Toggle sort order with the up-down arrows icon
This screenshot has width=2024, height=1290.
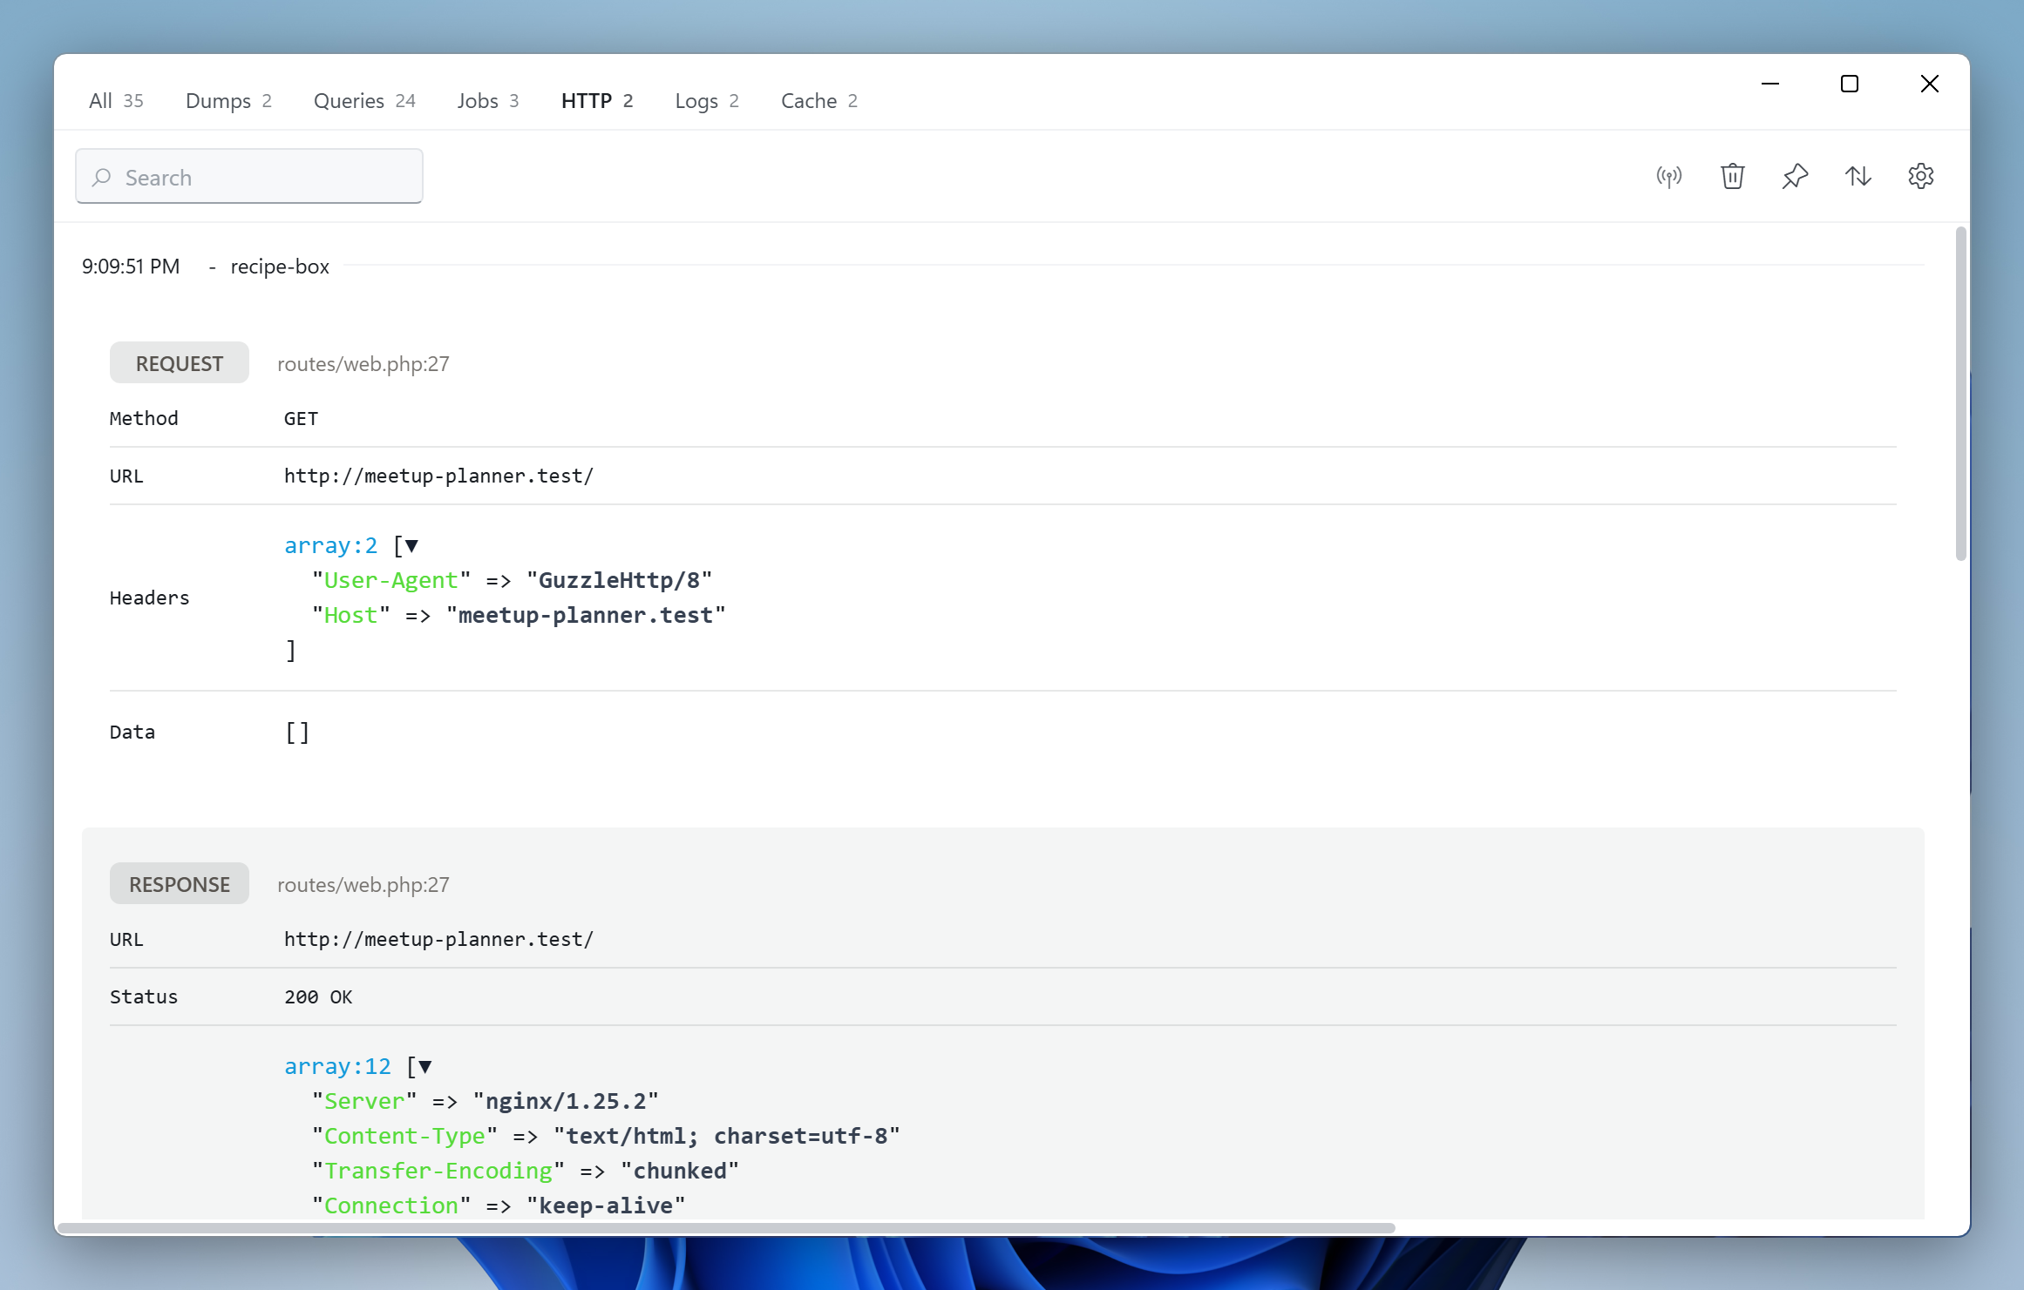pyautogui.click(x=1858, y=177)
